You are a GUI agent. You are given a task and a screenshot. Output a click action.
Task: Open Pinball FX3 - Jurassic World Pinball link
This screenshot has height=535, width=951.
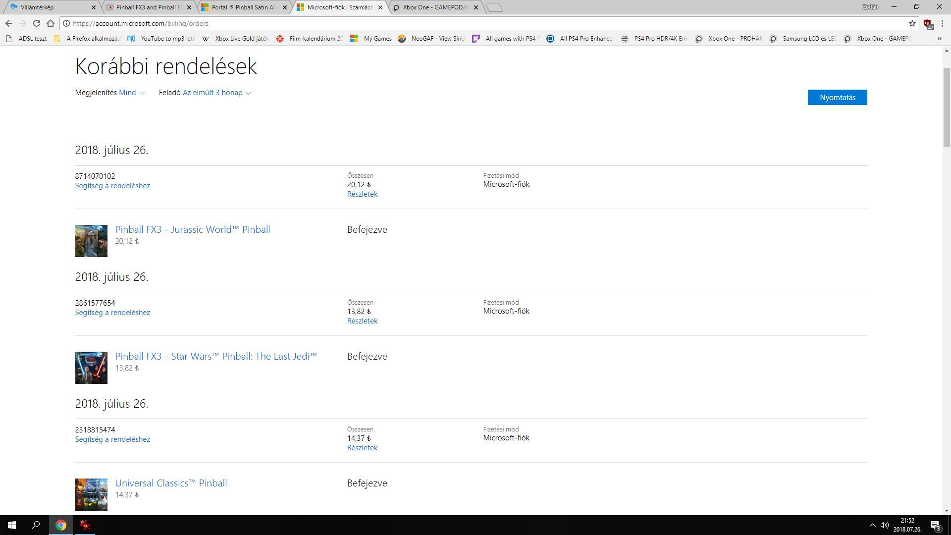192,229
